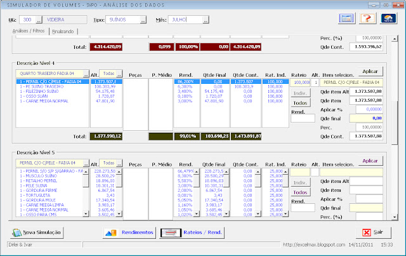
Task: Click Qde item Alt field in Nível 5
Action: pyautogui.click(x=366, y=181)
